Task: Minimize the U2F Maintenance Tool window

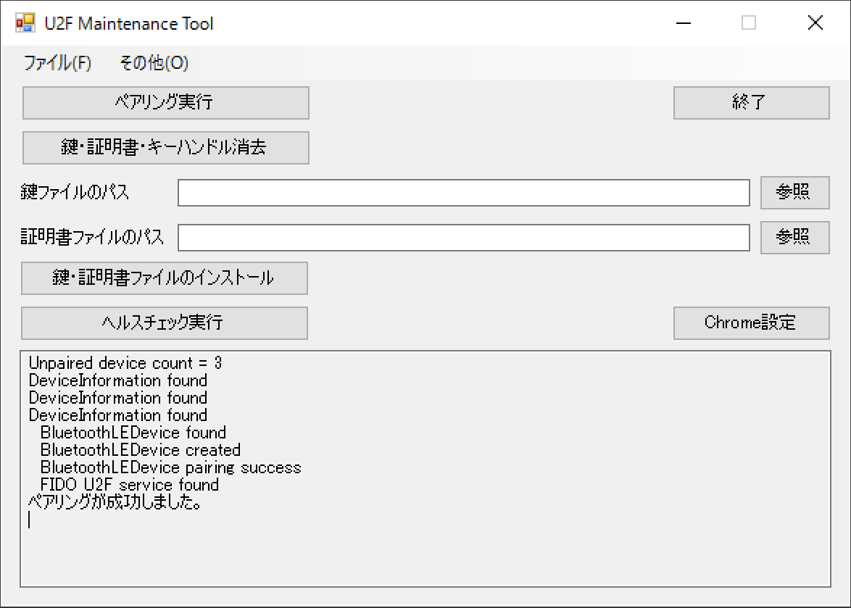Action: coord(684,23)
